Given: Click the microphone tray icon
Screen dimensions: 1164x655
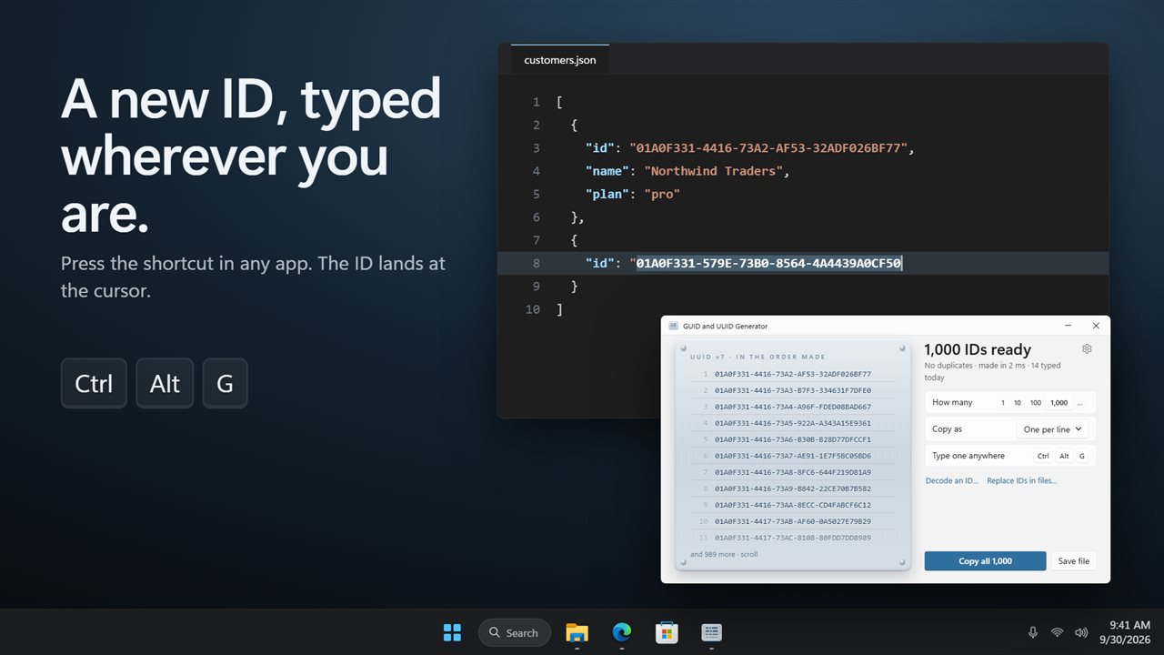Looking at the screenshot, I should click(1033, 632).
